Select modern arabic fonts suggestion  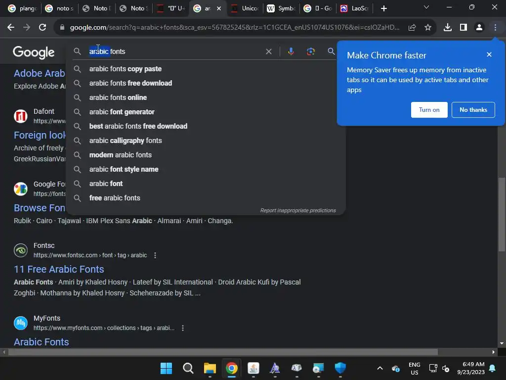pyautogui.click(x=206, y=155)
